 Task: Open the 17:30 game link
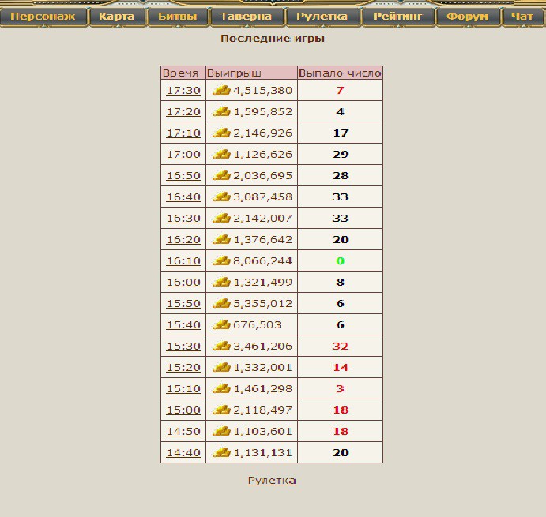click(x=183, y=91)
